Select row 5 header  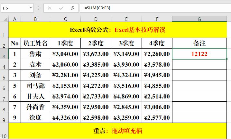pos(4,75)
